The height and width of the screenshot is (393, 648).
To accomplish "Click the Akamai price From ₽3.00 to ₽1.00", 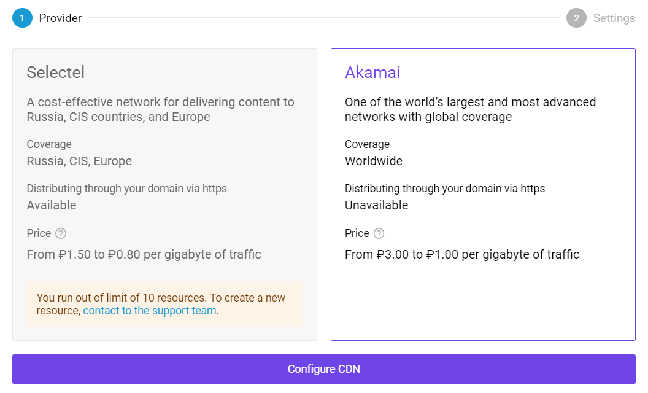I will 462,254.
